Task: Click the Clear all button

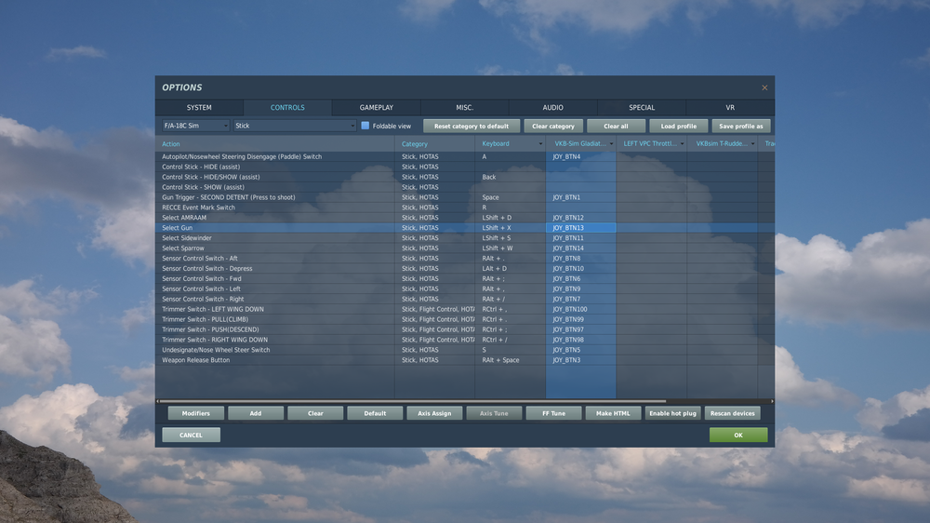Action: [616, 126]
